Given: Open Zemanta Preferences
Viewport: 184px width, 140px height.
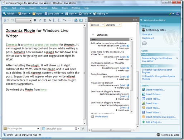Looking at the screenshot, I should pyautogui.click(x=101, y=116).
